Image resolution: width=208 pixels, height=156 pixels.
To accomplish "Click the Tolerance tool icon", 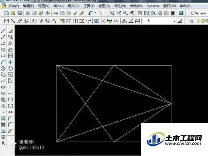I will coord(97,21).
